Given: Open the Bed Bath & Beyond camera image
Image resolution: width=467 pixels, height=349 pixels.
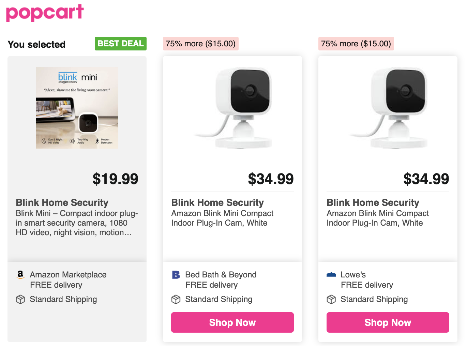Looking at the screenshot, I should coord(232,108).
